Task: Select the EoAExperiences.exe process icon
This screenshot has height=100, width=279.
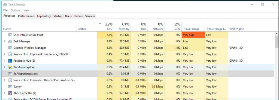Action: coord(10,74)
